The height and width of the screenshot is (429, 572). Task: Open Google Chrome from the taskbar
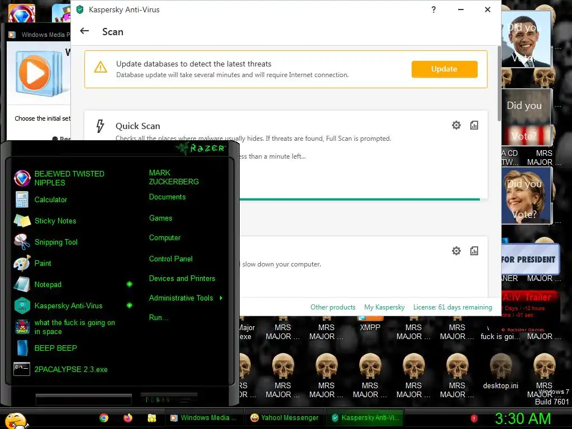104,418
